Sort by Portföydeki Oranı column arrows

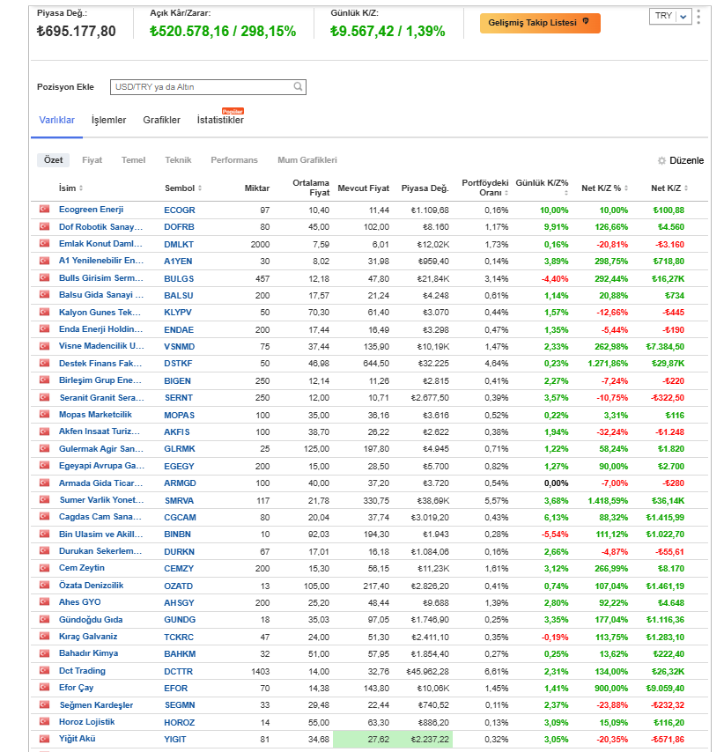(506, 193)
